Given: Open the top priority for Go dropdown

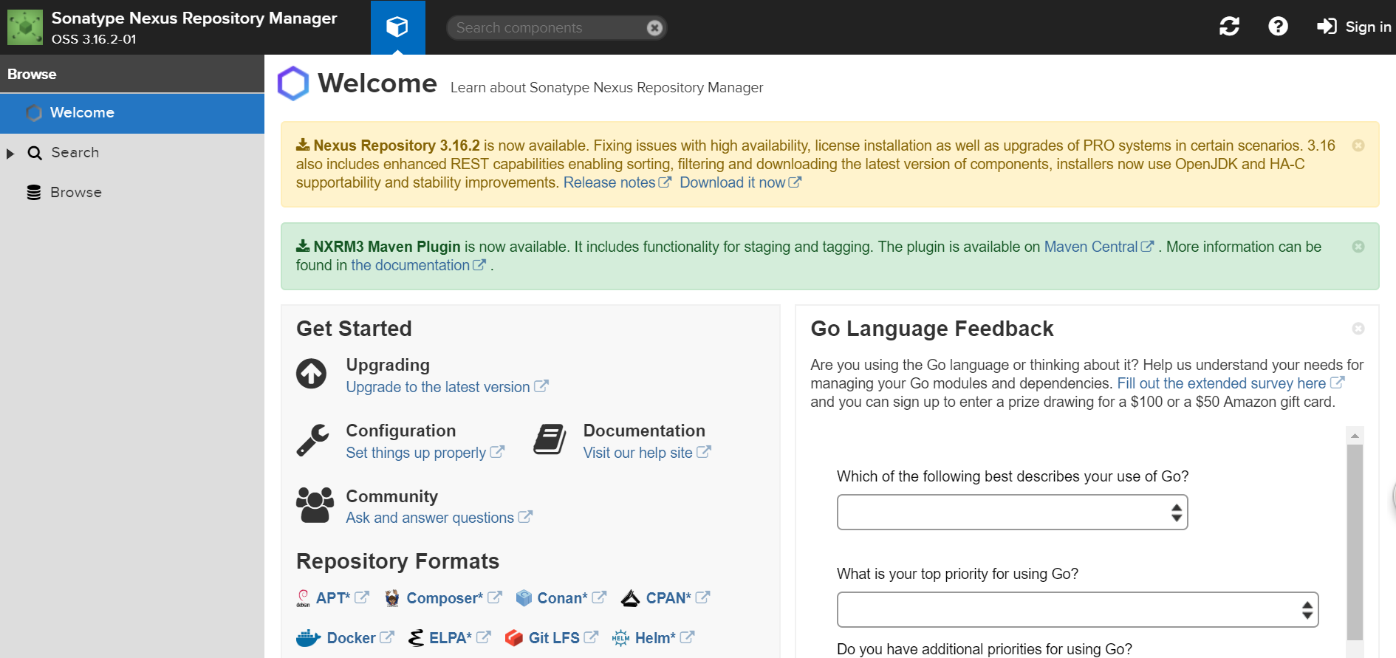Looking at the screenshot, I should 1078,610.
